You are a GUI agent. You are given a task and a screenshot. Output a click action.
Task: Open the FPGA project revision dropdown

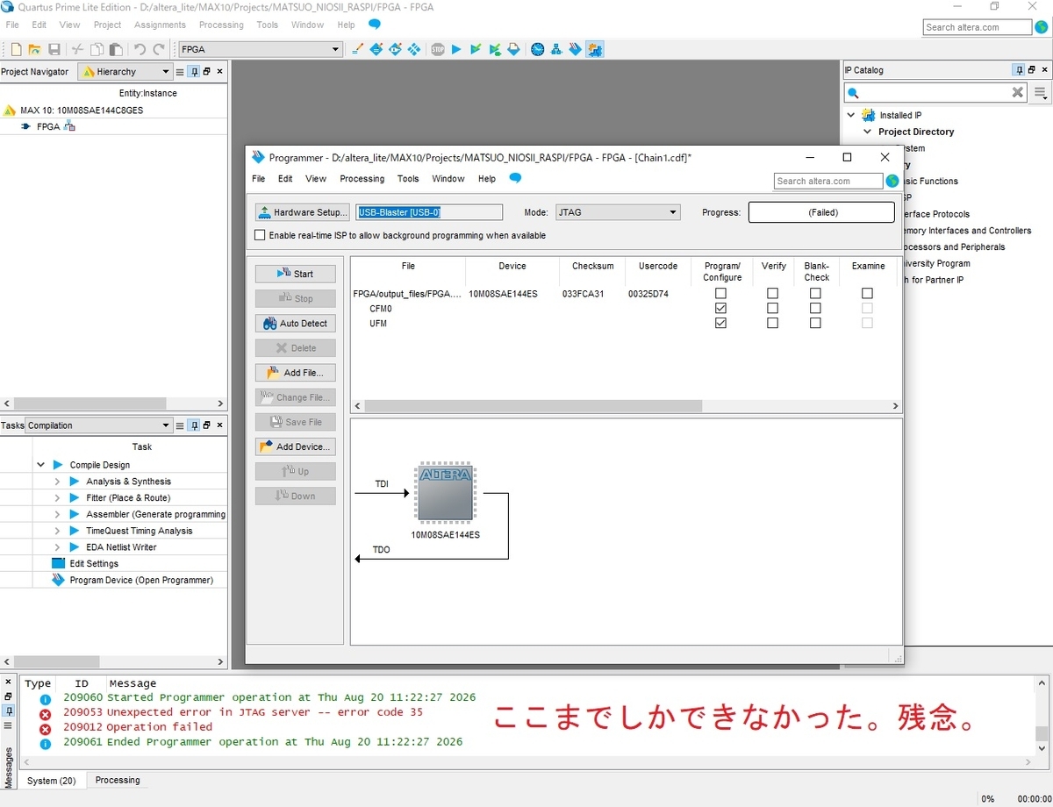[x=260, y=49]
